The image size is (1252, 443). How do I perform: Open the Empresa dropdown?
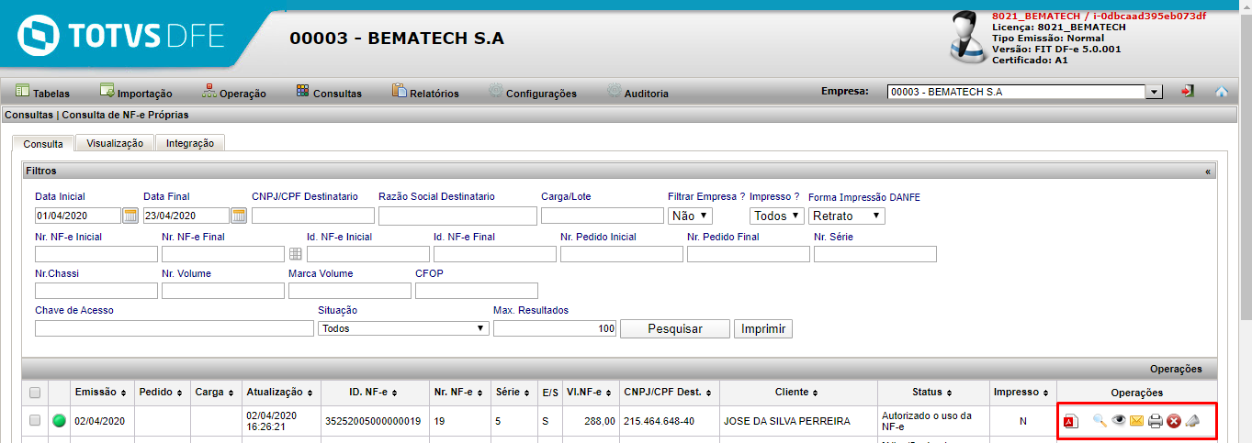click(x=1025, y=92)
